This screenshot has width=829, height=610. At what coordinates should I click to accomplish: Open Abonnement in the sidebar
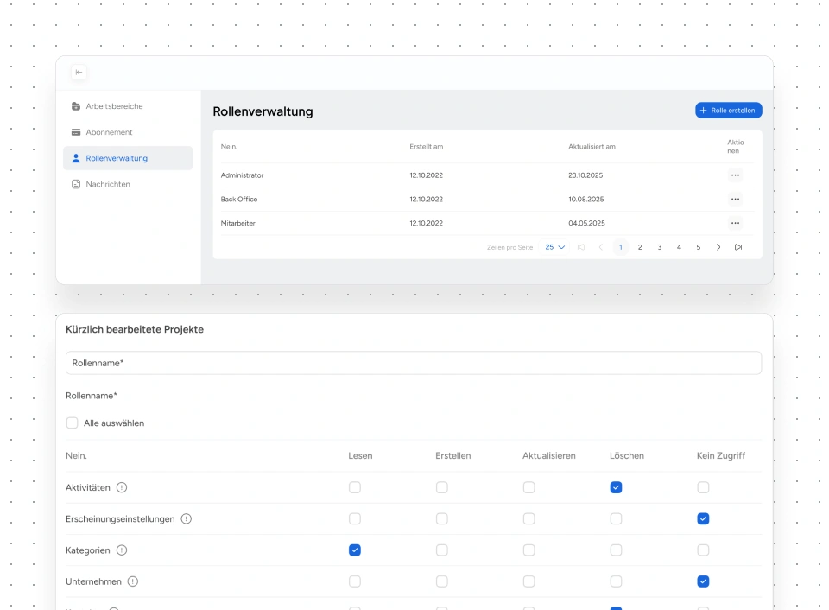click(x=109, y=132)
